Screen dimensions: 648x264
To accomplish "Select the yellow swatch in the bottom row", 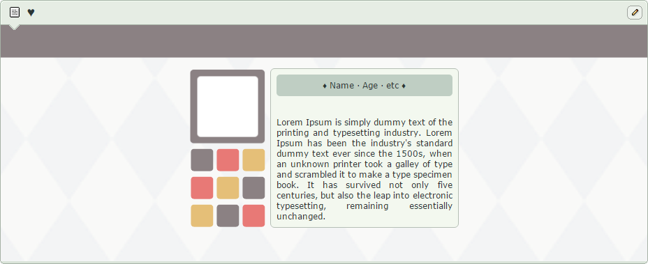I will (x=202, y=216).
